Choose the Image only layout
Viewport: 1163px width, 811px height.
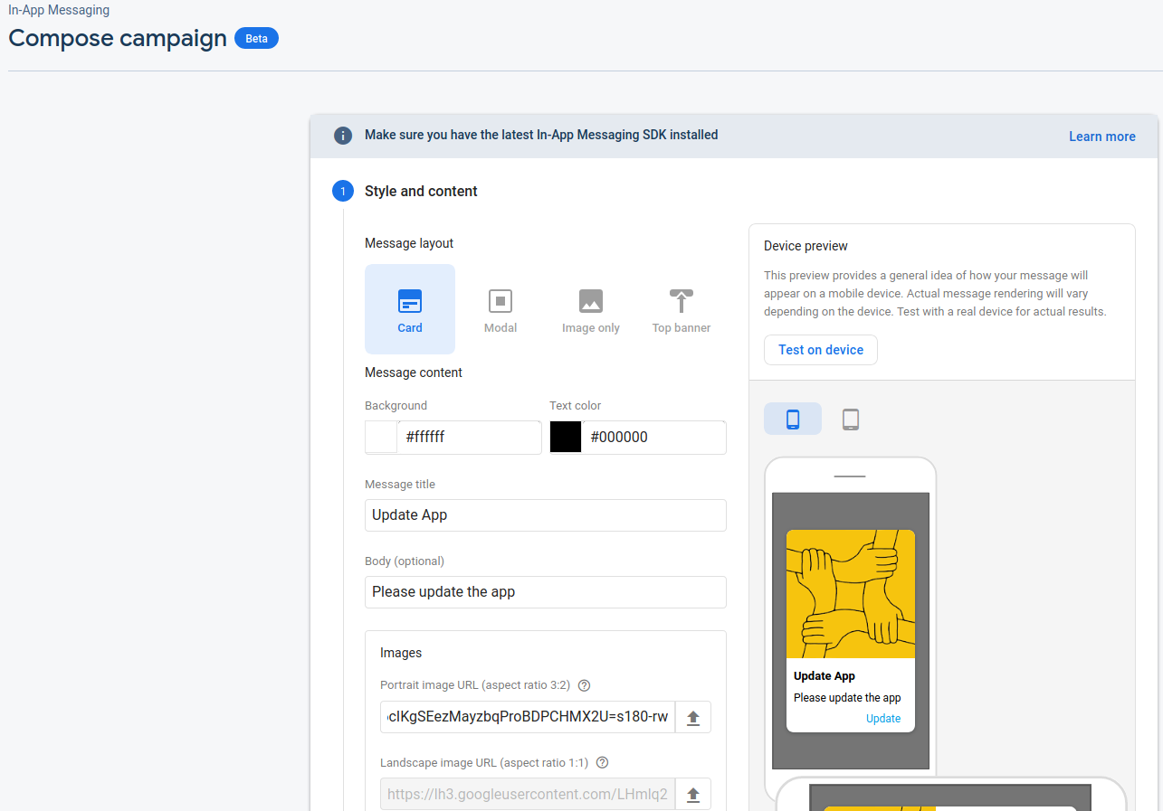click(591, 308)
